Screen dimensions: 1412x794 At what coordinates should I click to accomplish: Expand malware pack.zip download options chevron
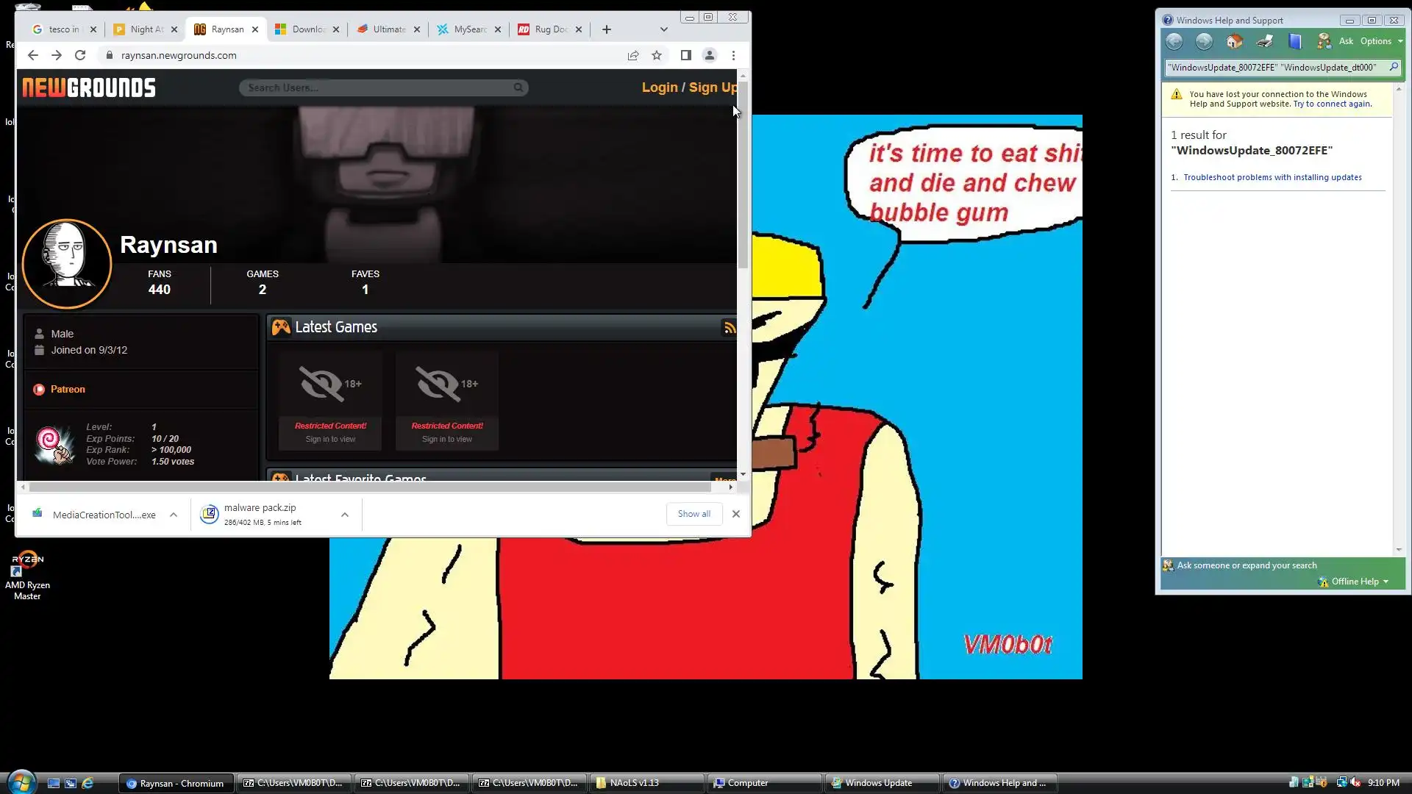pos(344,515)
